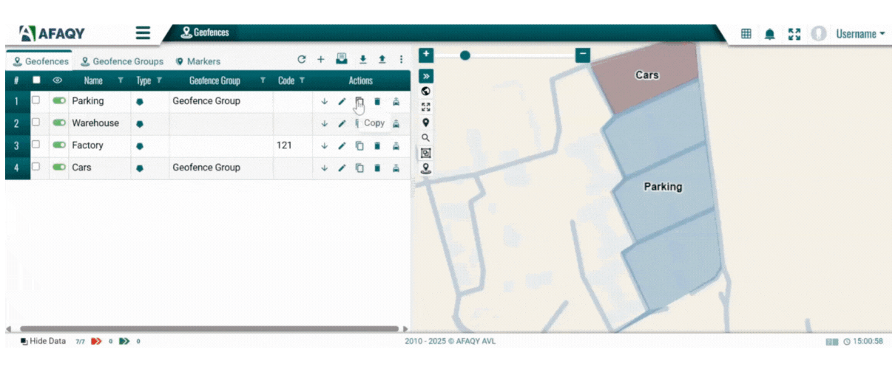Toggle visibility switch for Parking geofence
895x372 pixels.
click(59, 100)
